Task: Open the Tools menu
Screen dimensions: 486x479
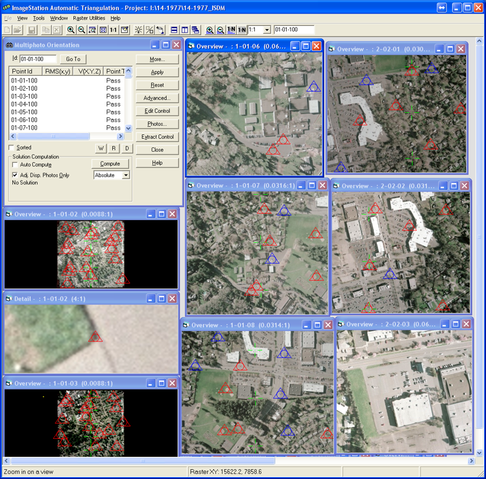Action: (39, 18)
